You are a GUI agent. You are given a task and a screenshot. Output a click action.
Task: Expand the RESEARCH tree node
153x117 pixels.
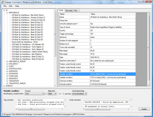coord(7,79)
